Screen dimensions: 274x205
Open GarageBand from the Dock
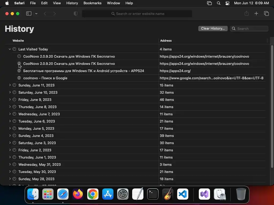[x=168, y=194]
